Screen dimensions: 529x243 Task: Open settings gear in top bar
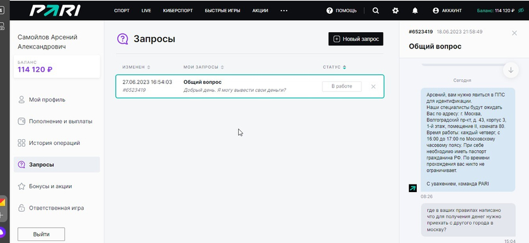[395, 11]
